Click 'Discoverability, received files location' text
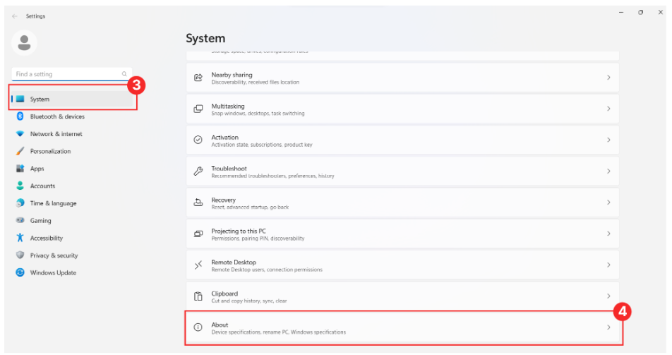Screen dimensions: 672x355 tap(256, 83)
